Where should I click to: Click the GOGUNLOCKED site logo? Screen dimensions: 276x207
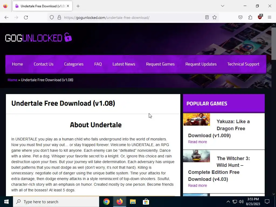point(39,37)
